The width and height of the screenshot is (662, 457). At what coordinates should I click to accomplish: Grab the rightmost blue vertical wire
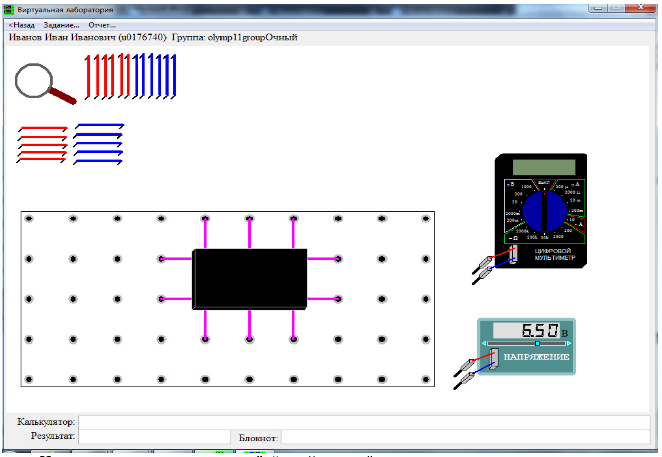(174, 77)
